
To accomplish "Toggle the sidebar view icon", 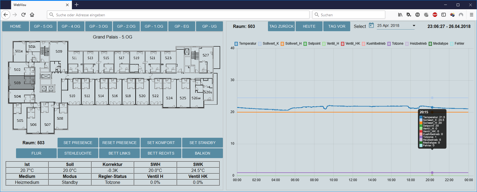I will click(444, 15).
